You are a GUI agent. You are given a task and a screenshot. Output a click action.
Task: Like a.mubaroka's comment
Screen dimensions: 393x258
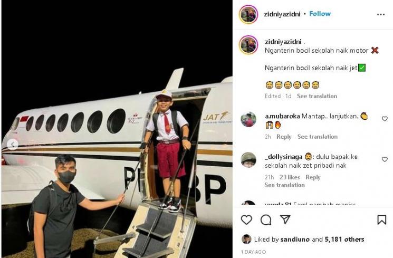pos(385,119)
